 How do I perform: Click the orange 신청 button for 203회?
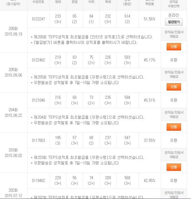coord(174,167)
